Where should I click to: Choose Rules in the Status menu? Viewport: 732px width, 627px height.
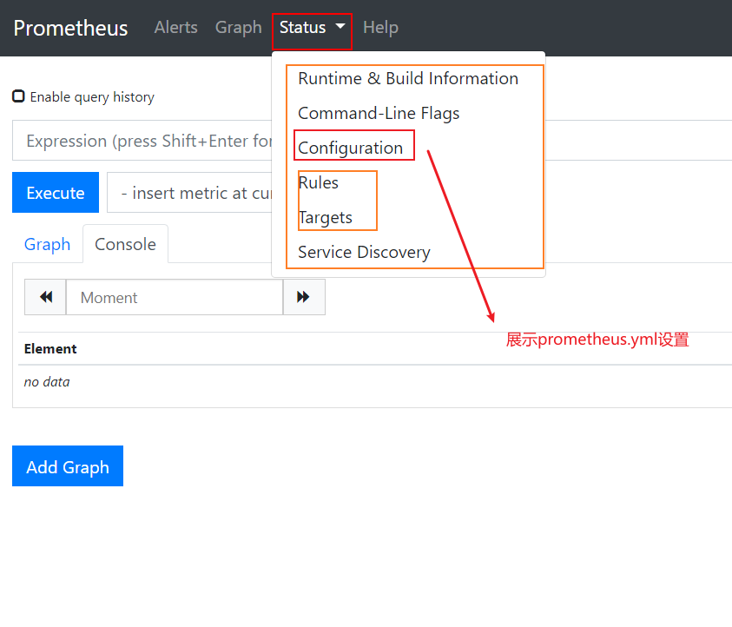(318, 182)
